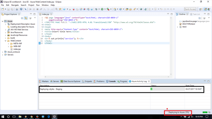Open the File menu
The width and height of the screenshot is (212, 119).
pos(2,5)
